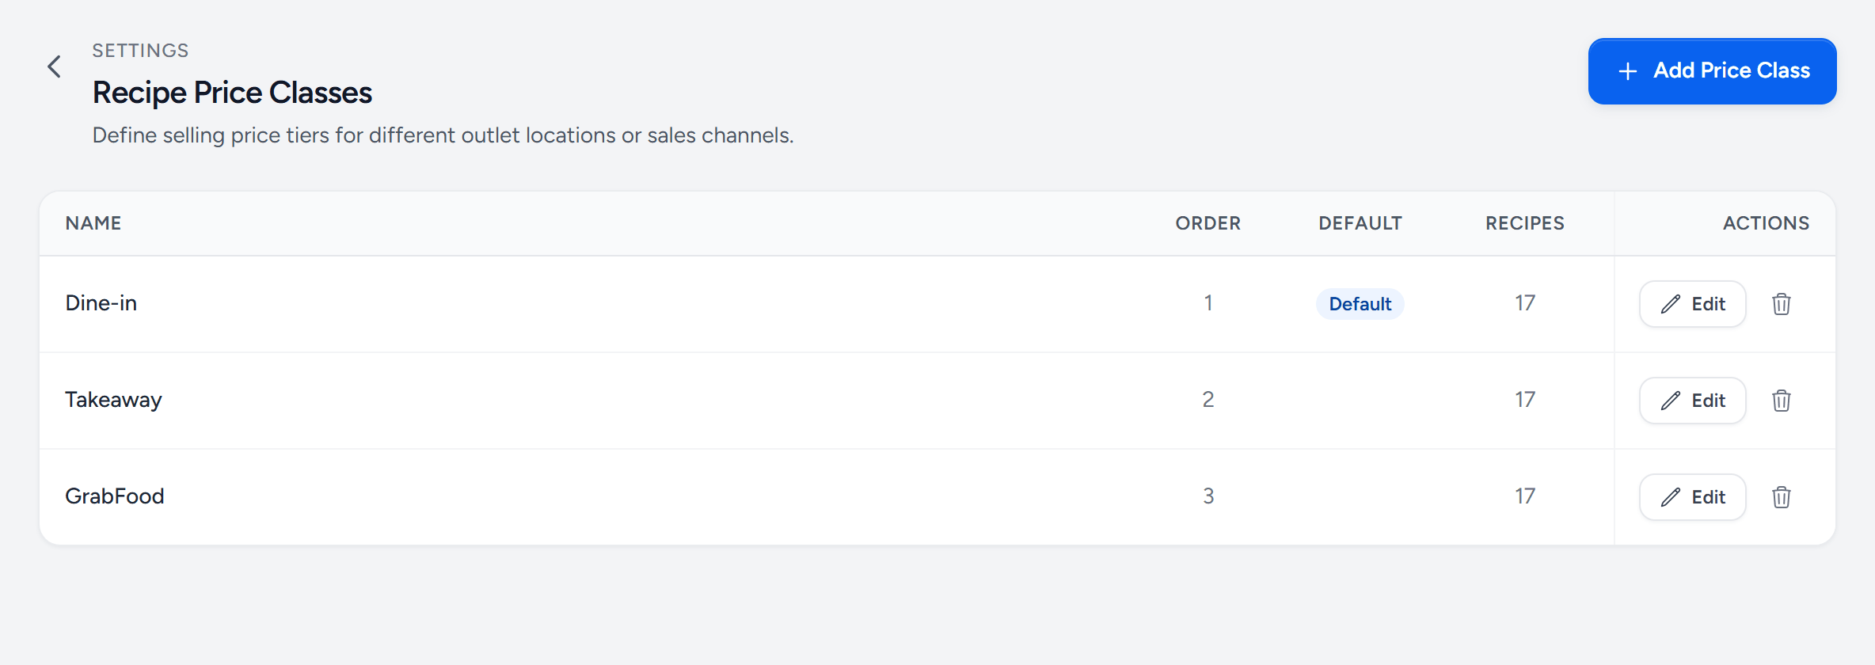Click recipes count 17 in GrabFood row
The width and height of the screenshot is (1875, 665).
tap(1525, 496)
